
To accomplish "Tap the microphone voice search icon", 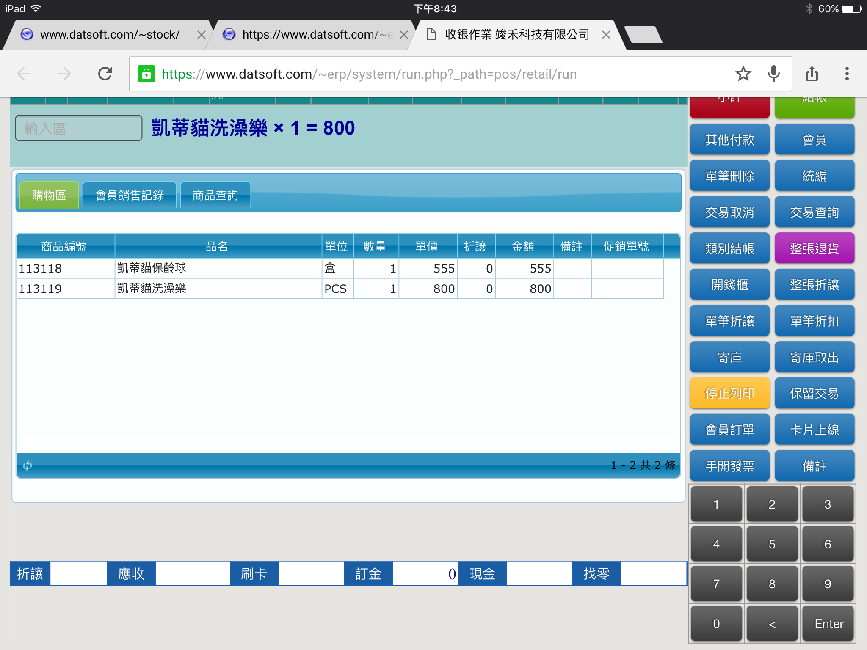I will (x=773, y=74).
